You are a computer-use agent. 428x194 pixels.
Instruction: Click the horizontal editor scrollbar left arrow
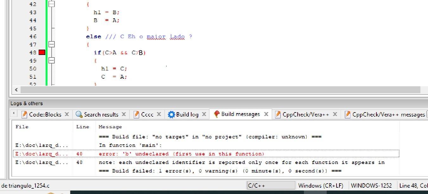pyautogui.click(x=16, y=90)
